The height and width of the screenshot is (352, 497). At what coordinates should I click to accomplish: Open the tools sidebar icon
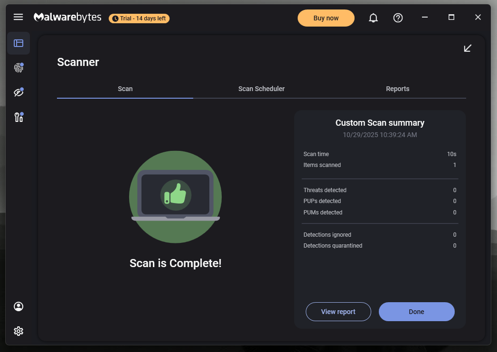[19, 117]
